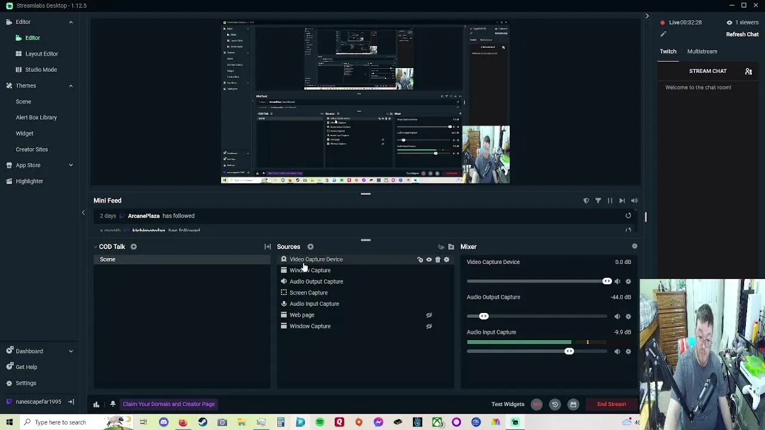
Task: Open the replay buffer icon
Action: click(555, 404)
